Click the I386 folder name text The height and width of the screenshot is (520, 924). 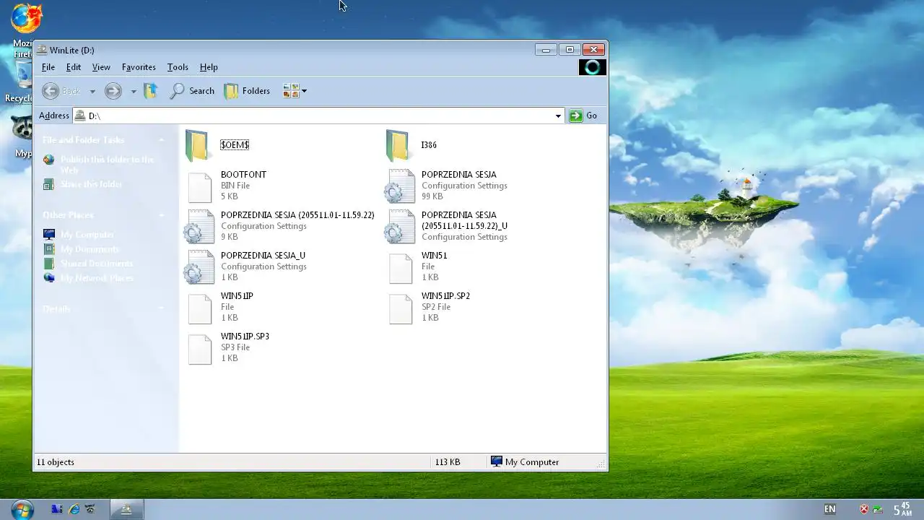pos(429,145)
